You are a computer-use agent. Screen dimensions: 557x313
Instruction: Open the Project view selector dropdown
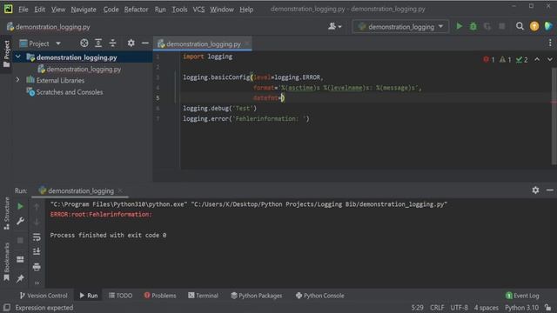point(41,43)
